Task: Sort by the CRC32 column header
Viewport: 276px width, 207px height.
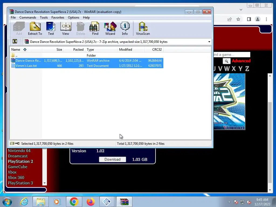Action: click(x=154, y=50)
